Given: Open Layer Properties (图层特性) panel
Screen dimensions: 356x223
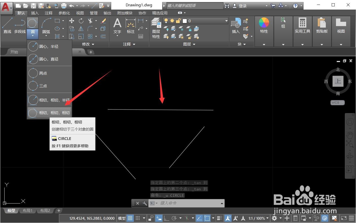Looking at the screenshot, I should tap(156, 28).
